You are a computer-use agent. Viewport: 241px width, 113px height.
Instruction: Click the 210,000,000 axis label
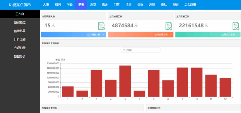[53, 63]
